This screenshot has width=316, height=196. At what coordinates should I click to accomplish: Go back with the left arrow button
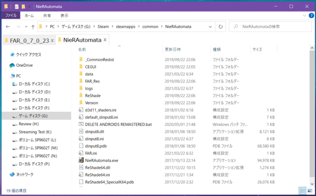pyautogui.click(x=8, y=27)
